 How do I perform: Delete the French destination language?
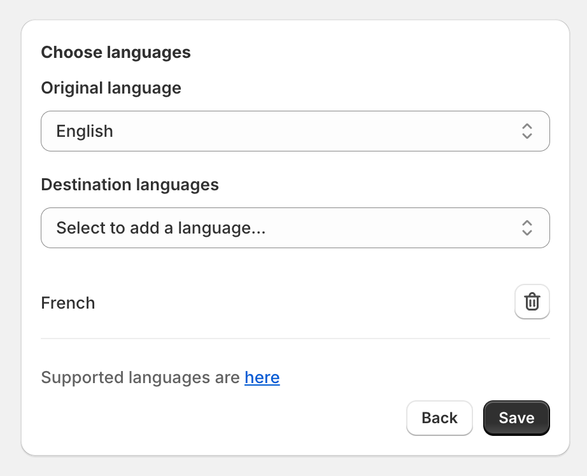click(532, 302)
